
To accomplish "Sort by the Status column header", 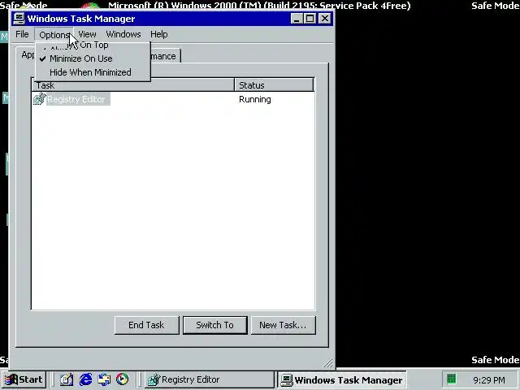I will tap(274, 84).
